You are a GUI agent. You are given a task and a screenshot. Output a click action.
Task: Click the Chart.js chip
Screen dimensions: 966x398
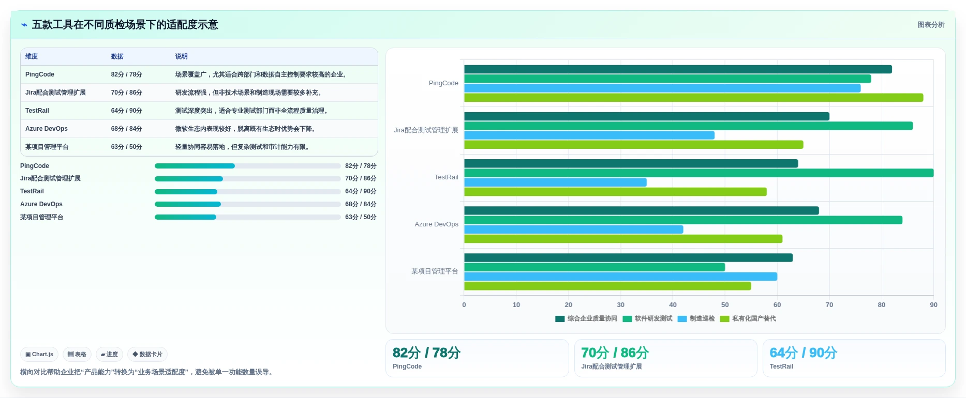point(39,354)
